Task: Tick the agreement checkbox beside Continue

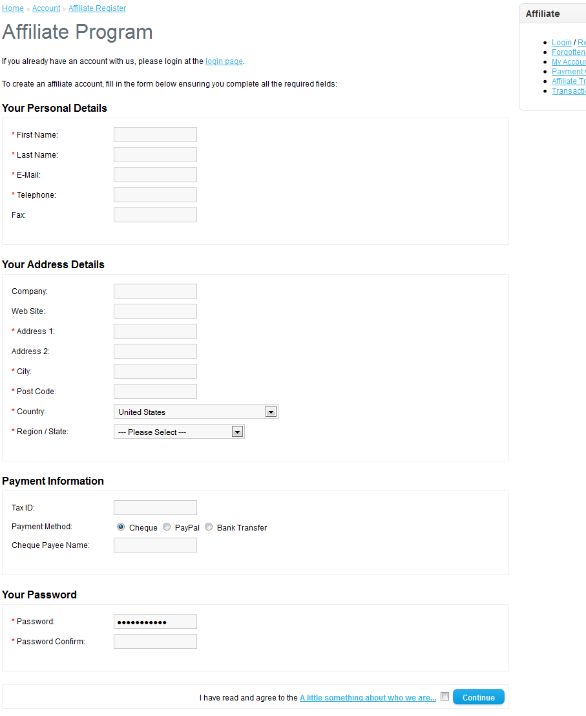Action: 445,697
